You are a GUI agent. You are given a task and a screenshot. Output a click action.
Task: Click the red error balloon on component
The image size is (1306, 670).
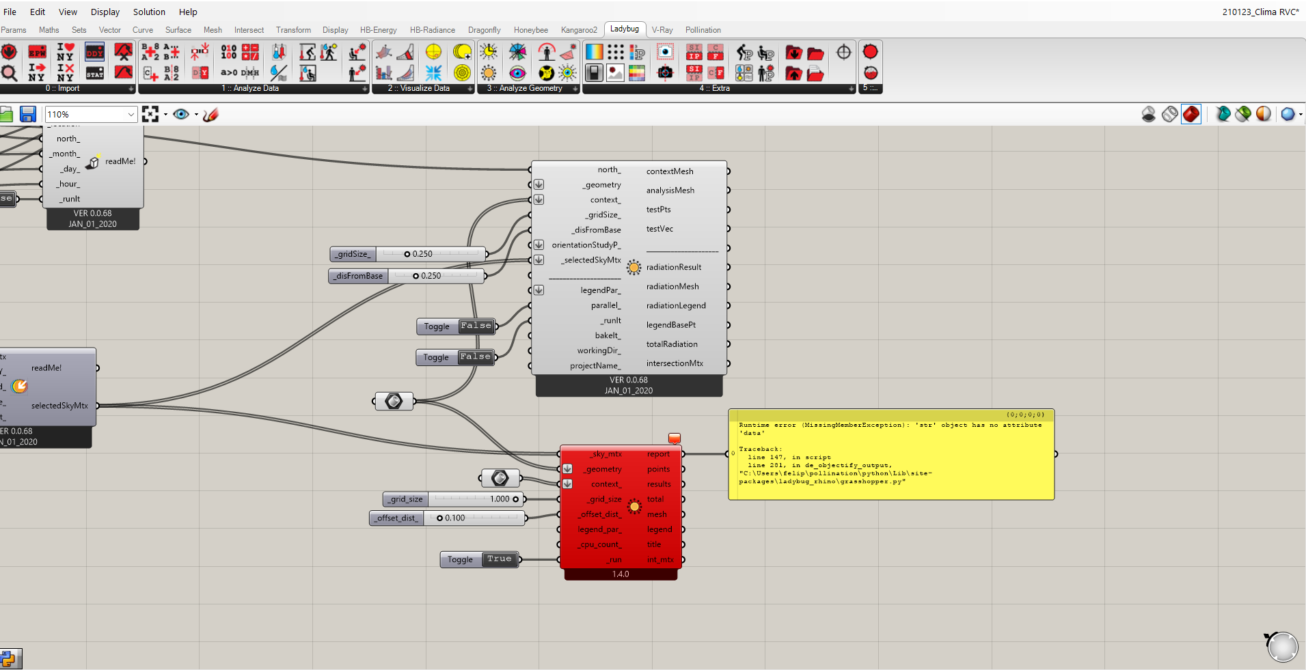[675, 438]
